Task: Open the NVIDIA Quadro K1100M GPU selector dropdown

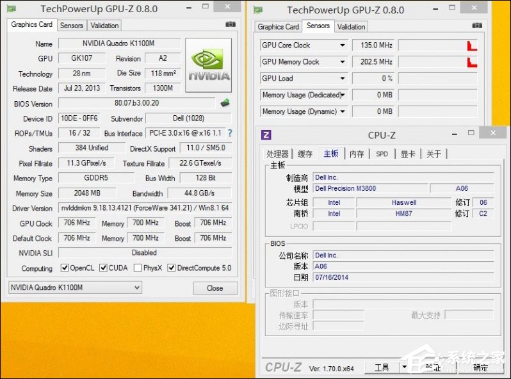Action: (x=76, y=287)
